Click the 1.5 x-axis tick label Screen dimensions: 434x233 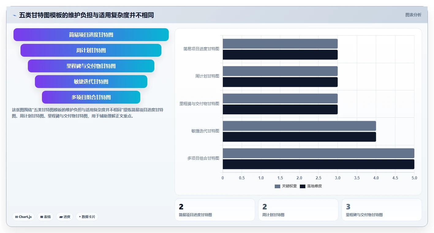coord(280,178)
